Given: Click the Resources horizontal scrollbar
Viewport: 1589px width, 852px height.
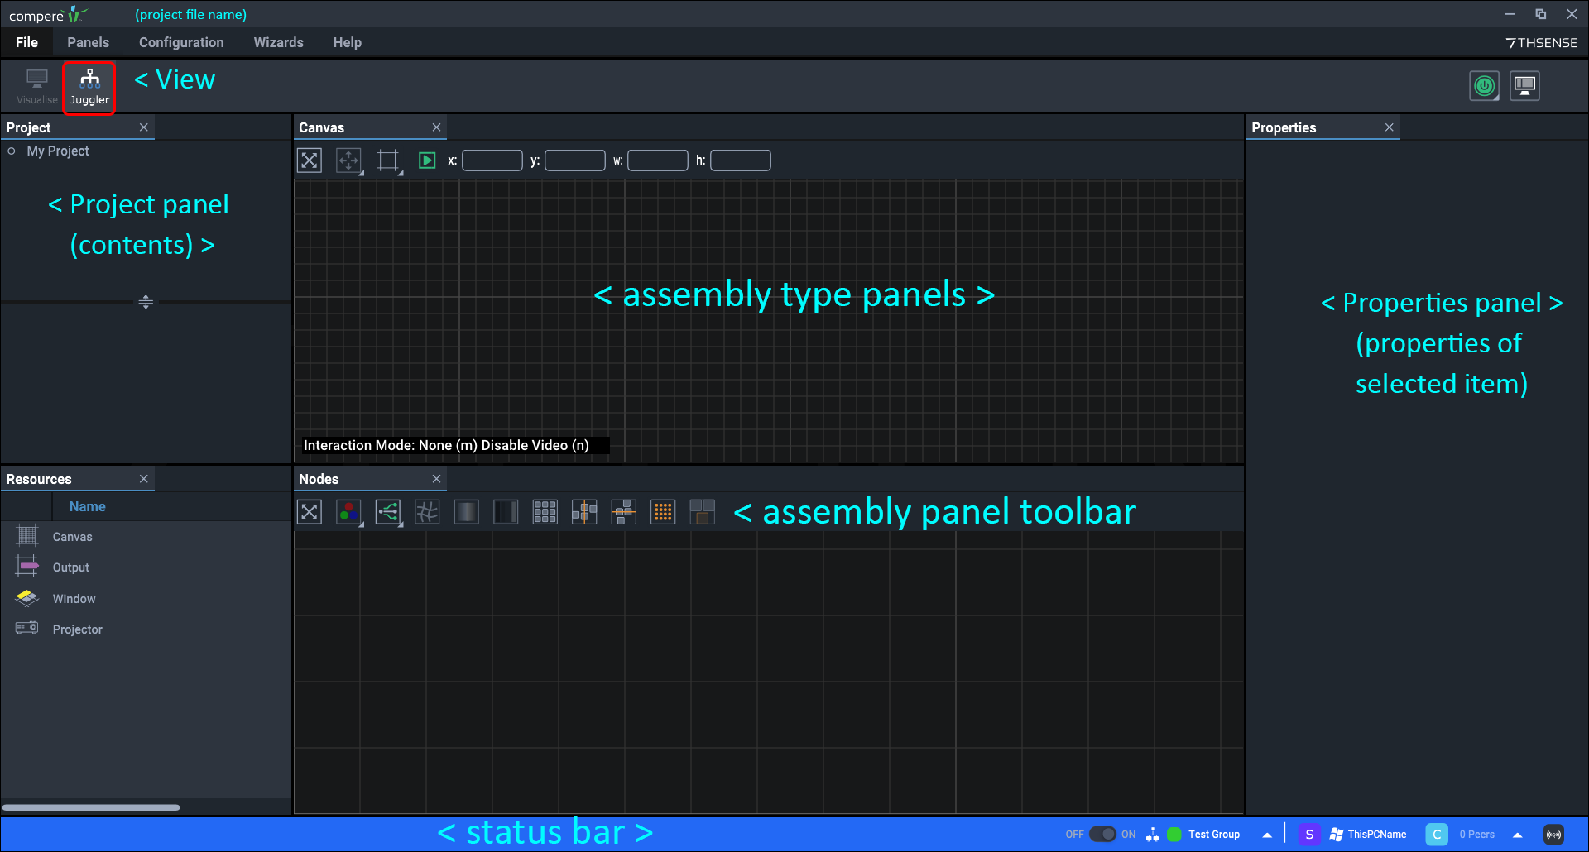Looking at the screenshot, I should point(91,807).
